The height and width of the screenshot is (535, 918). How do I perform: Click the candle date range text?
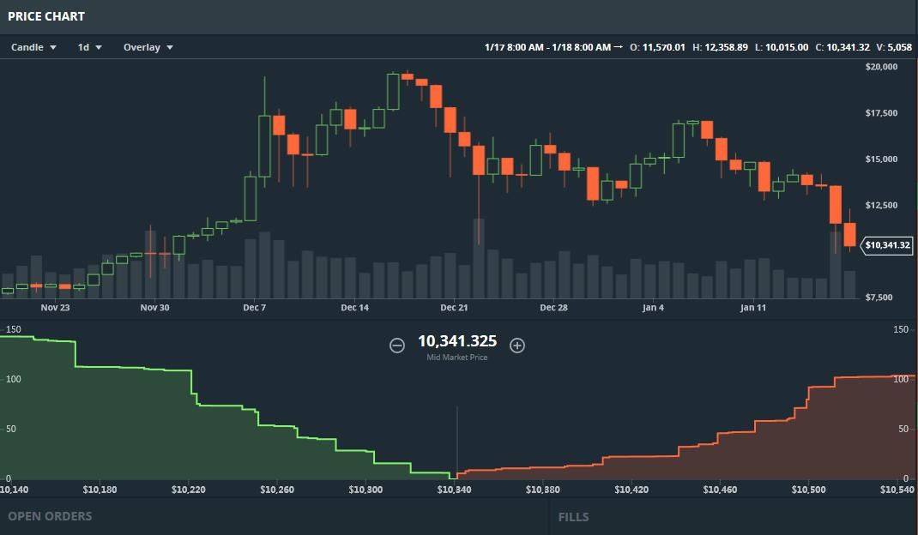click(547, 47)
